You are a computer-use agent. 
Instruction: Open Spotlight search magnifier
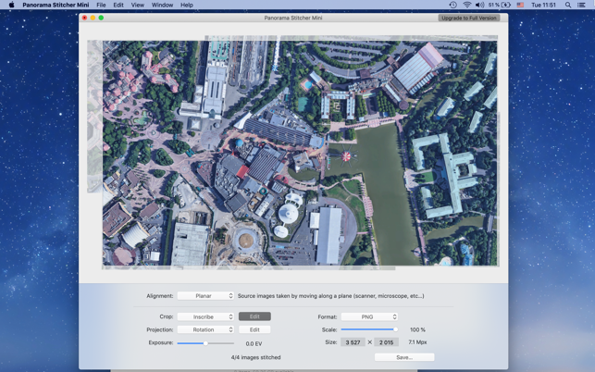tap(567, 5)
